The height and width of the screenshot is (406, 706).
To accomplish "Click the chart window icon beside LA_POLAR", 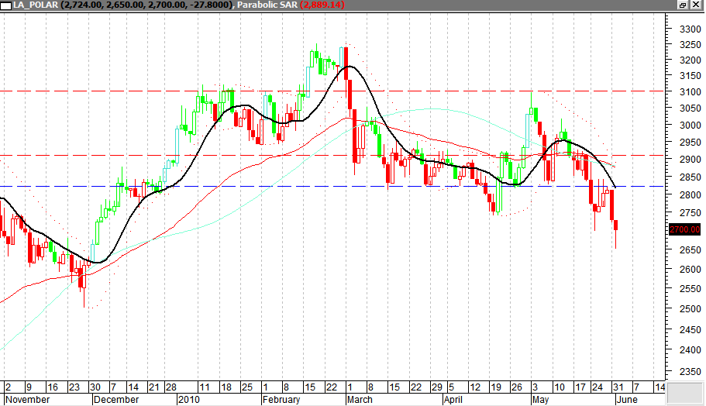I will point(5,5).
